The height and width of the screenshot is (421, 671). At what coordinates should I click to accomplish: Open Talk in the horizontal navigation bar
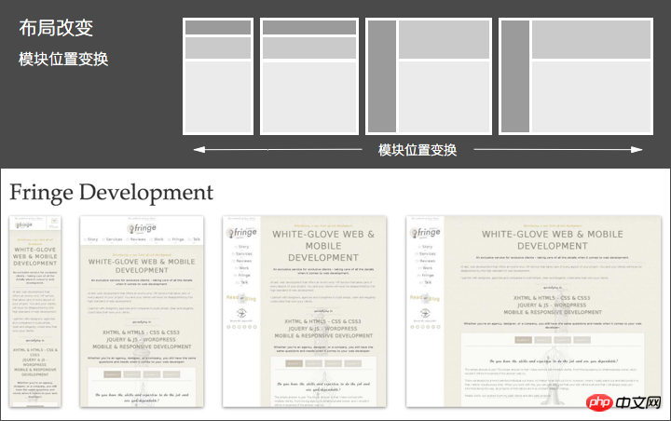pos(195,239)
